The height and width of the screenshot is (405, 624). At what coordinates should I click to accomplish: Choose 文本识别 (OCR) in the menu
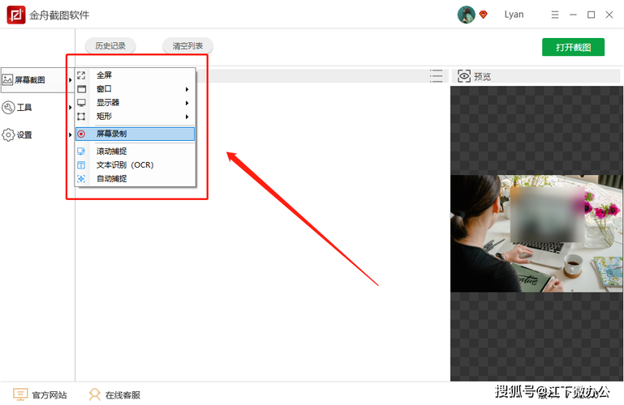click(136, 164)
